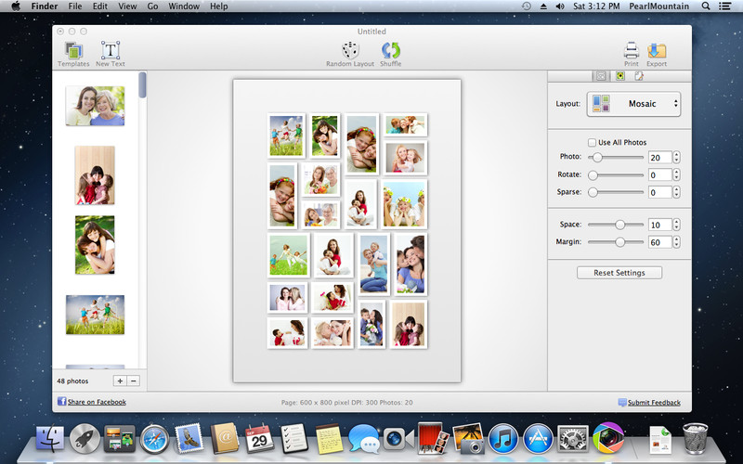Open the Window menu
The height and width of the screenshot is (464, 743).
click(184, 6)
